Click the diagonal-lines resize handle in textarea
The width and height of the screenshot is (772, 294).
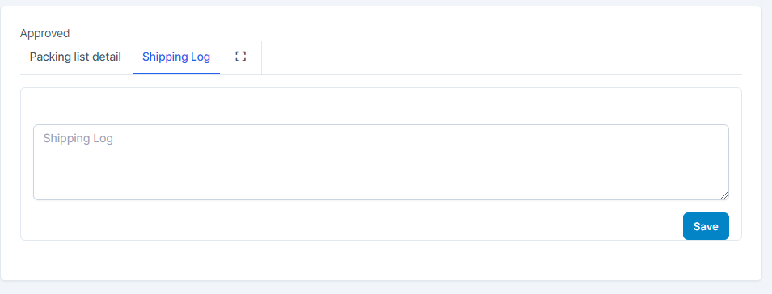(x=724, y=195)
